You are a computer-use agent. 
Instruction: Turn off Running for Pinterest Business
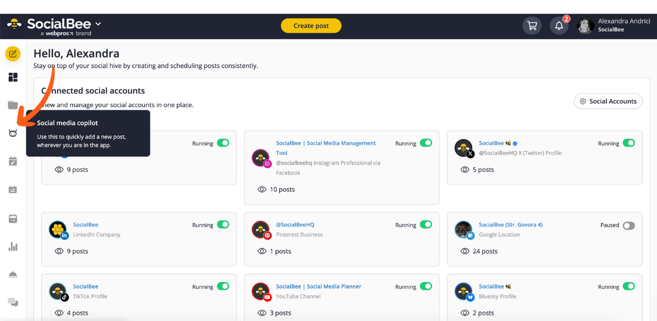pyautogui.click(x=427, y=224)
